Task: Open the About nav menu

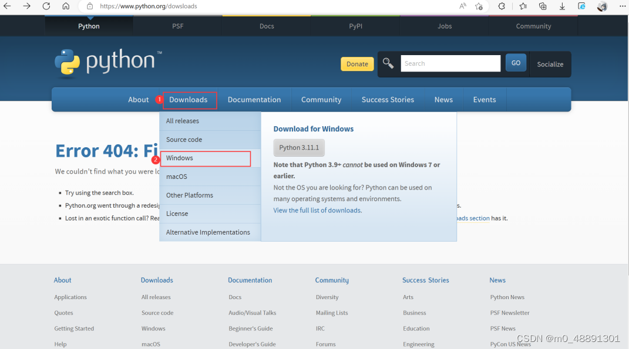Action: (139, 100)
